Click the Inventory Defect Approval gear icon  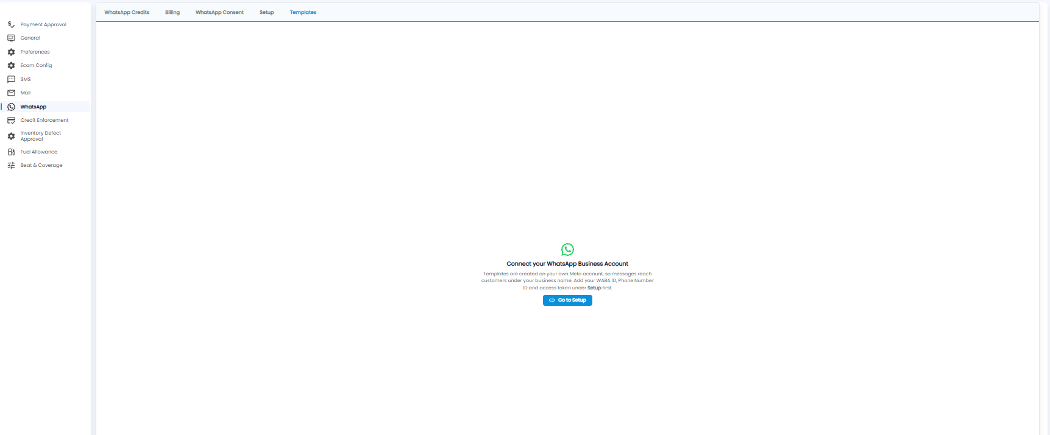click(11, 136)
